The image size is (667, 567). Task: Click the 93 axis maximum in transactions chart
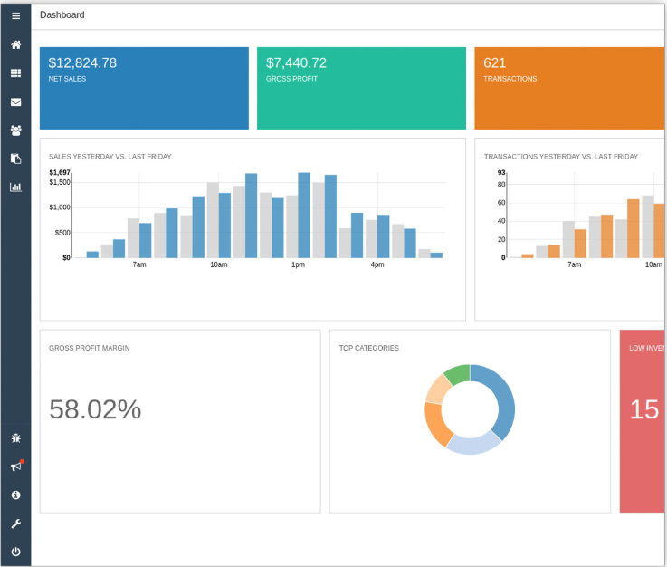click(501, 172)
